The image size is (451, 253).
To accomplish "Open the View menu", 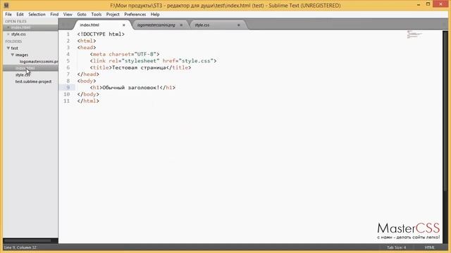I will [x=68, y=14].
